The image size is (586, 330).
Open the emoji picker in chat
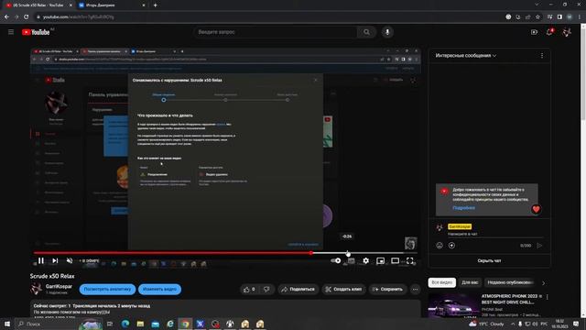(x=439, y=246)
